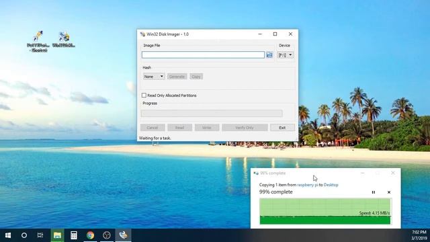Open Calculator from taskbar
Viewport: 430px width, 242px height.
pyautogui.click(x=74, y=235)
